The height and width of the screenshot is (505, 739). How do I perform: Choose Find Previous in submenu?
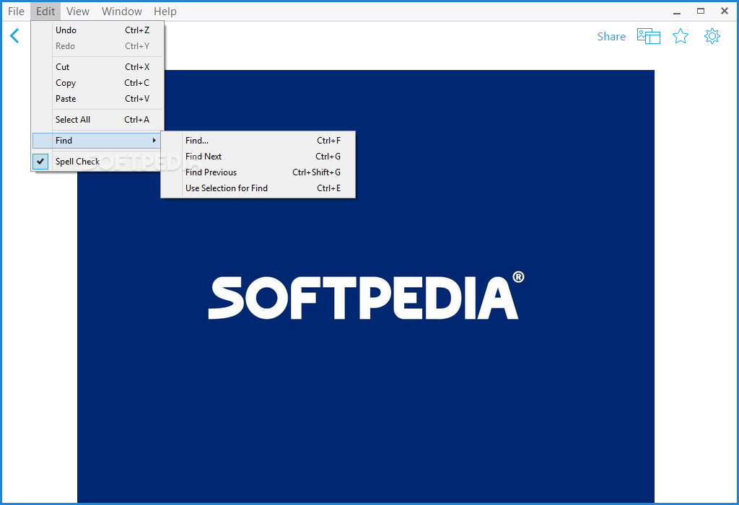258,172
